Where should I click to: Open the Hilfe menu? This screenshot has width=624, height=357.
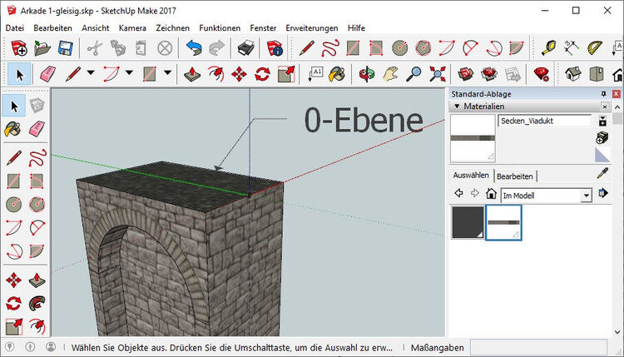(356, 27)
